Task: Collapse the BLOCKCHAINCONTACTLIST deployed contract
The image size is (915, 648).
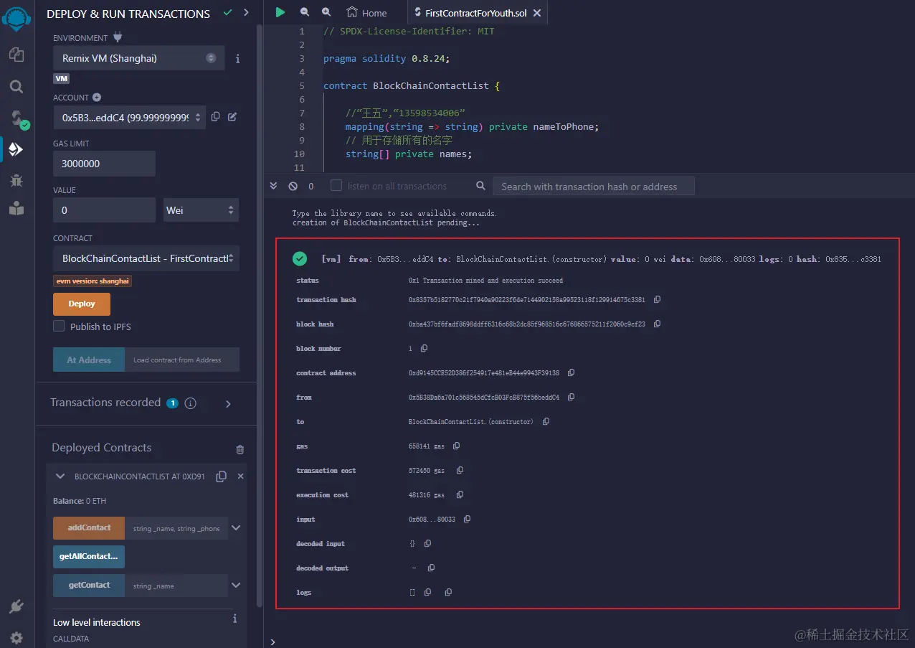Action: (x=60, y=476)
